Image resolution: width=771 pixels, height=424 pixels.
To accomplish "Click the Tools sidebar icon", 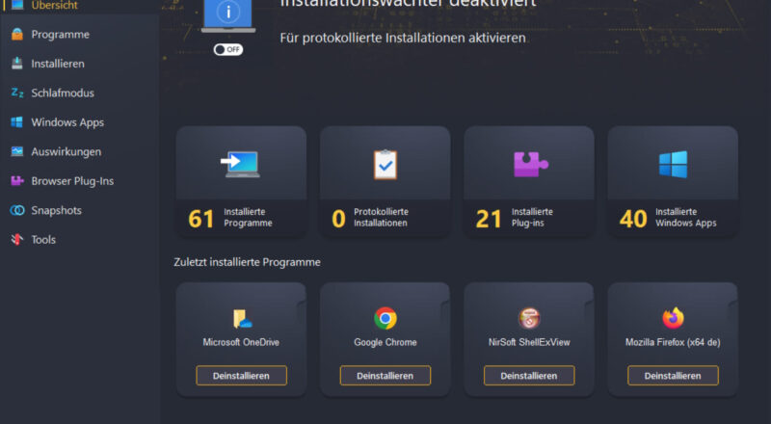I will tap(17, 240).
